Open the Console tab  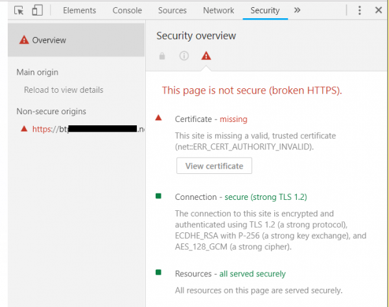[127, 10]
